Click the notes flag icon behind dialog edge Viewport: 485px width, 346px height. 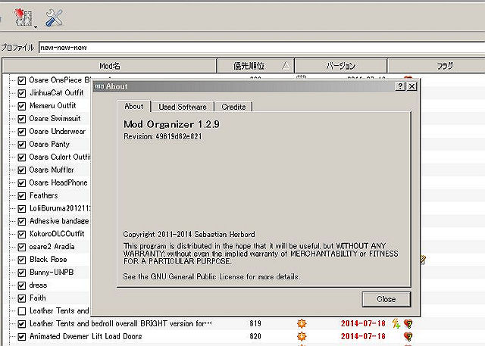pyautogui.click(x=423, y=260)
